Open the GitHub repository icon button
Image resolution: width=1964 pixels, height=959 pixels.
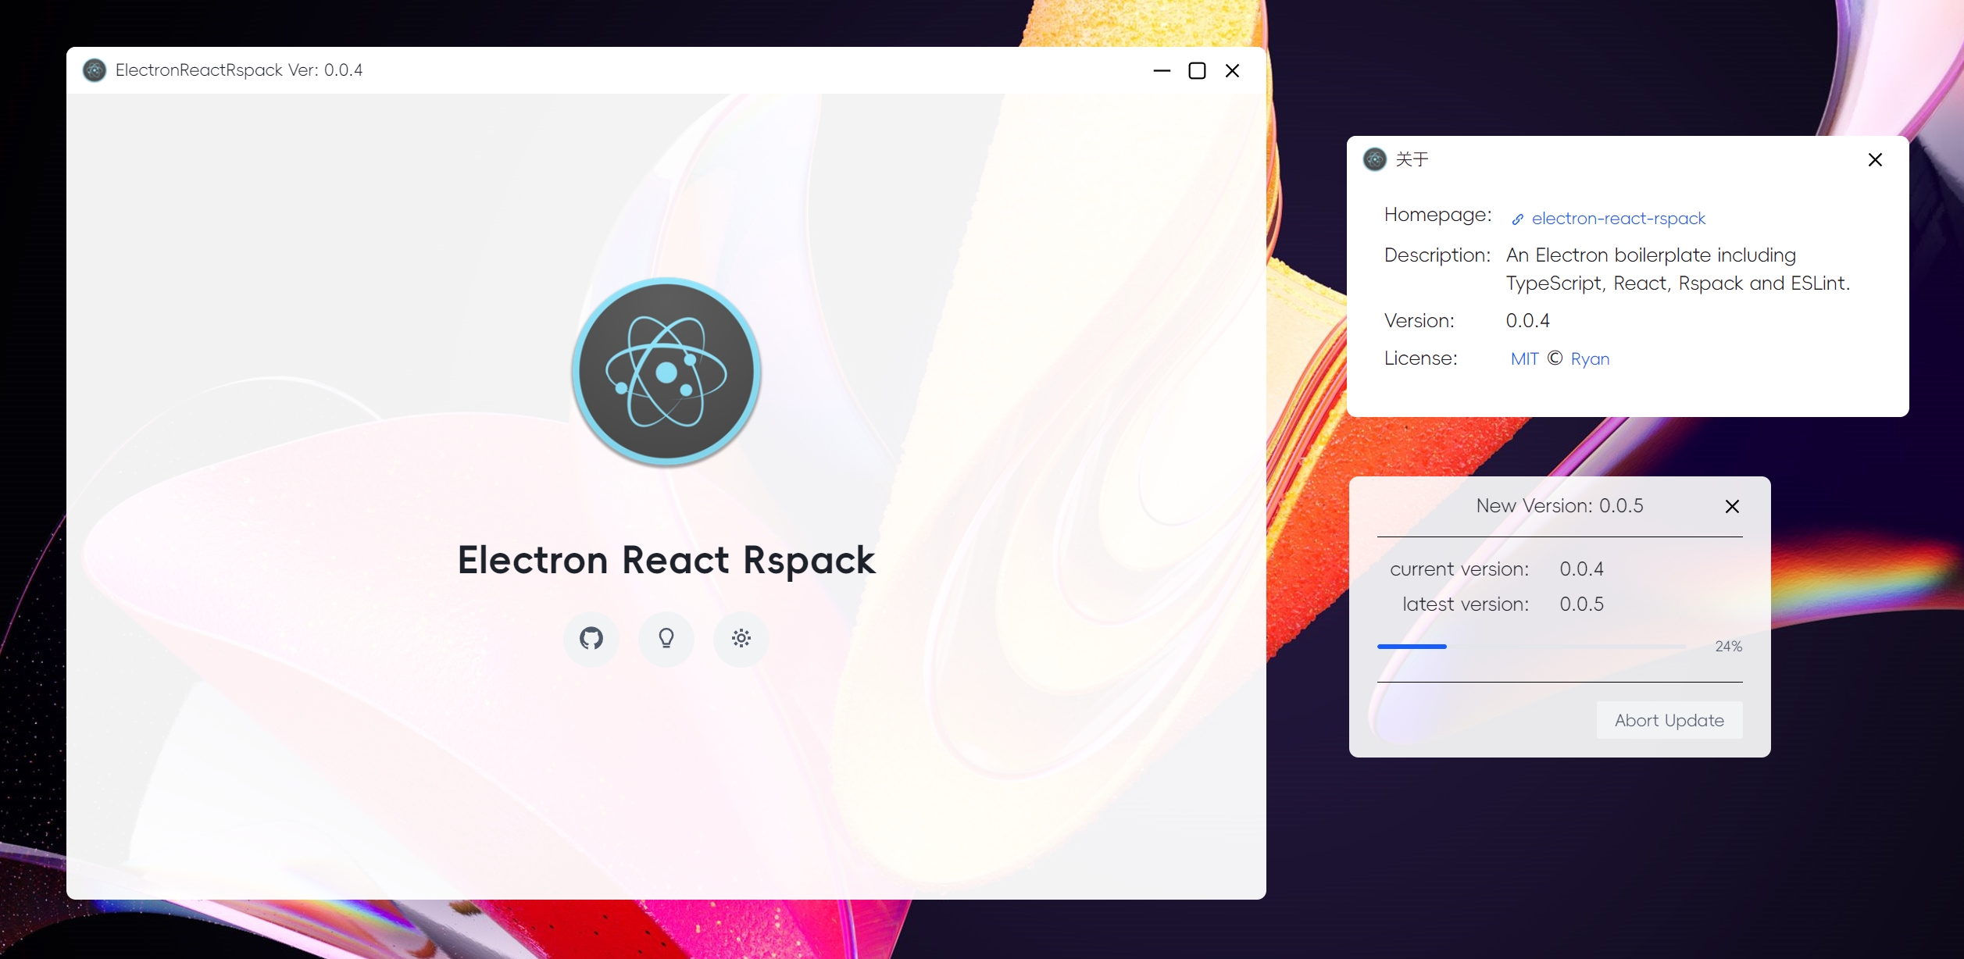point(591,639)
